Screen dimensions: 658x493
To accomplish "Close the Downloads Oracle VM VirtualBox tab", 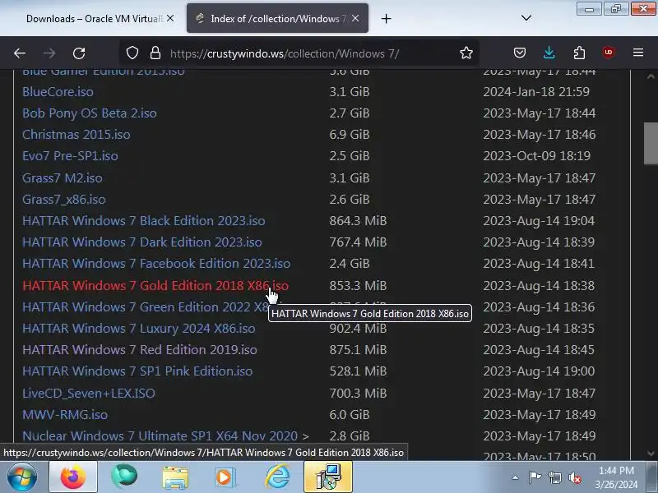I will coord(170,18).
